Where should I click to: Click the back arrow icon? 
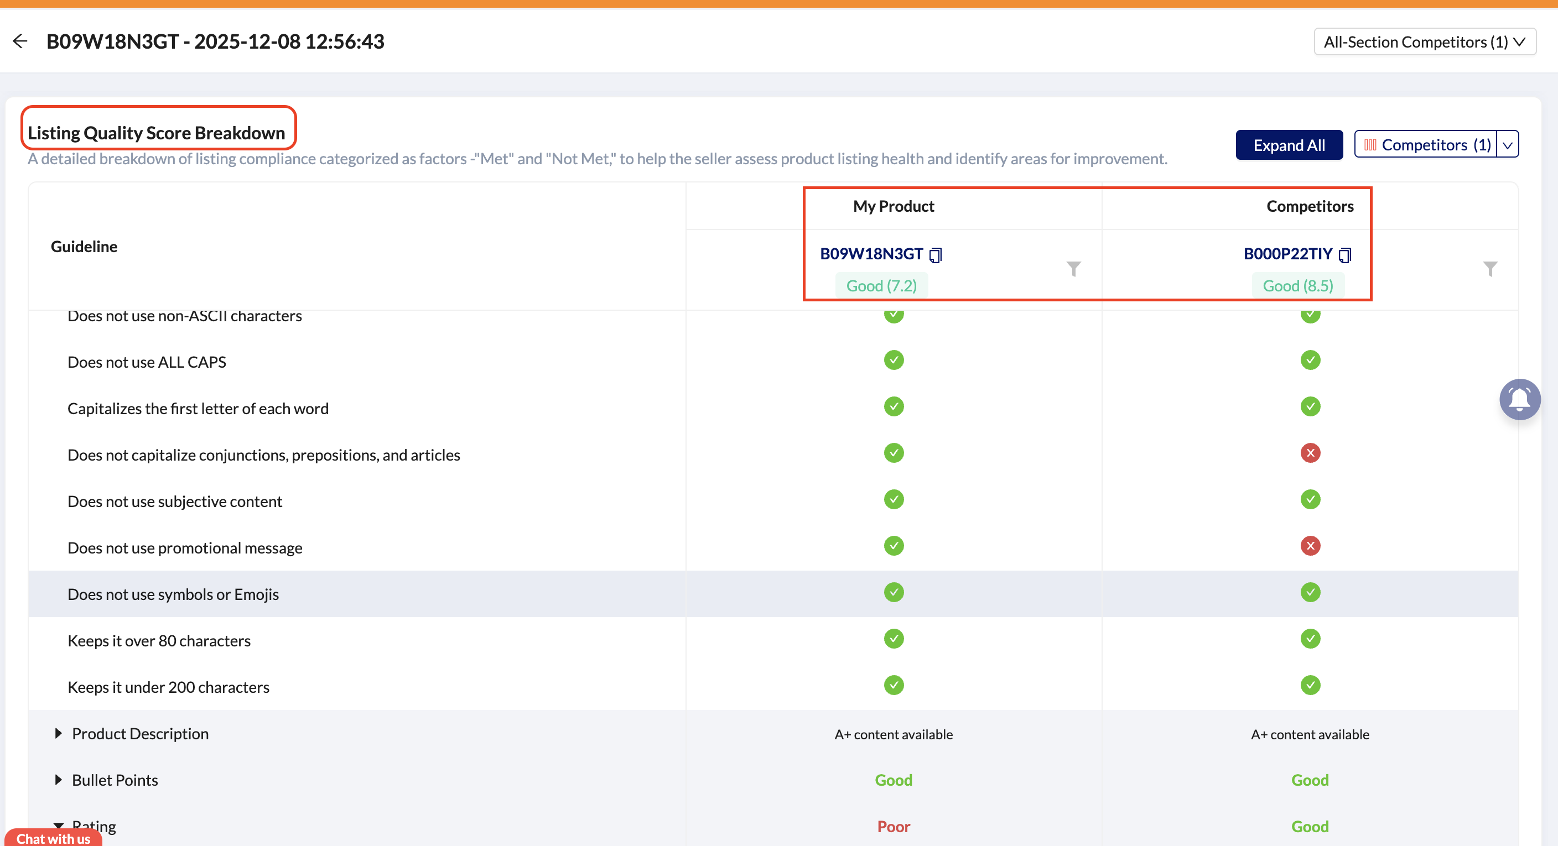(20, 41)
